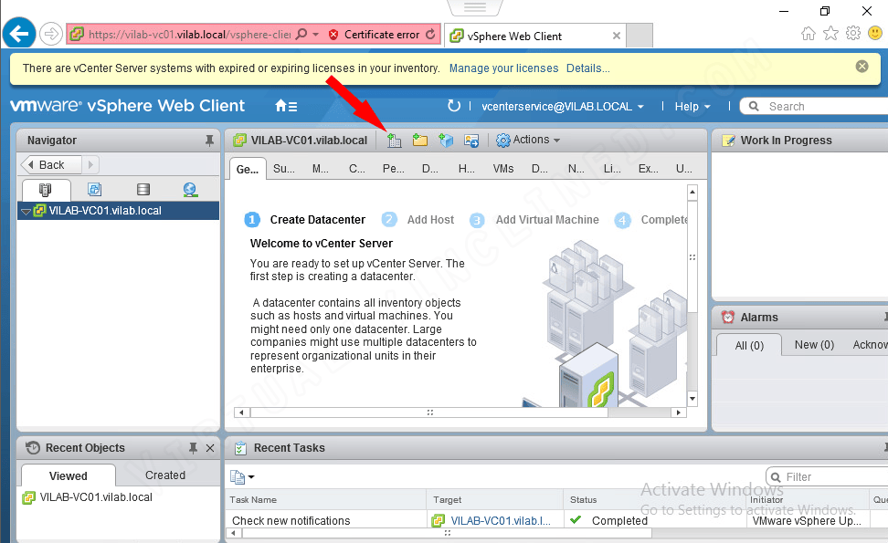Select the VMs and Templates navigator icon
This screenshot has width=888, height=543.
click(95, 190)
